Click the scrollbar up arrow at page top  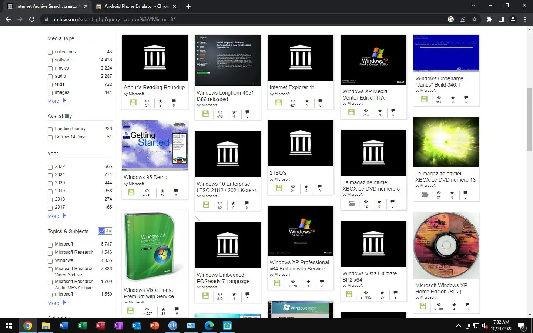pos(530,30)
